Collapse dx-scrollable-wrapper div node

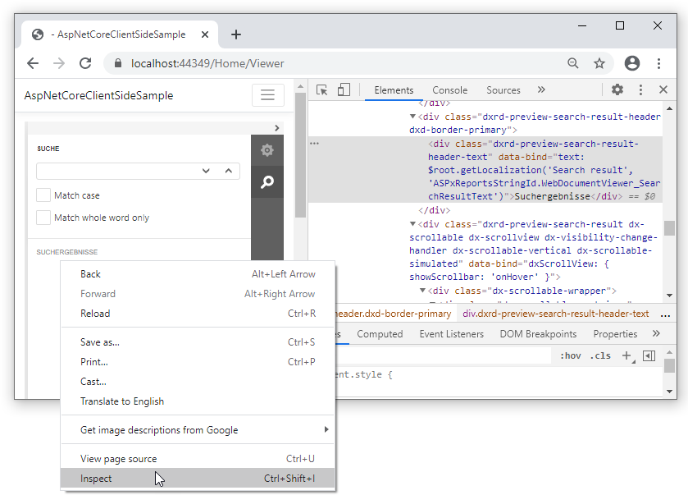click(422, 291)
